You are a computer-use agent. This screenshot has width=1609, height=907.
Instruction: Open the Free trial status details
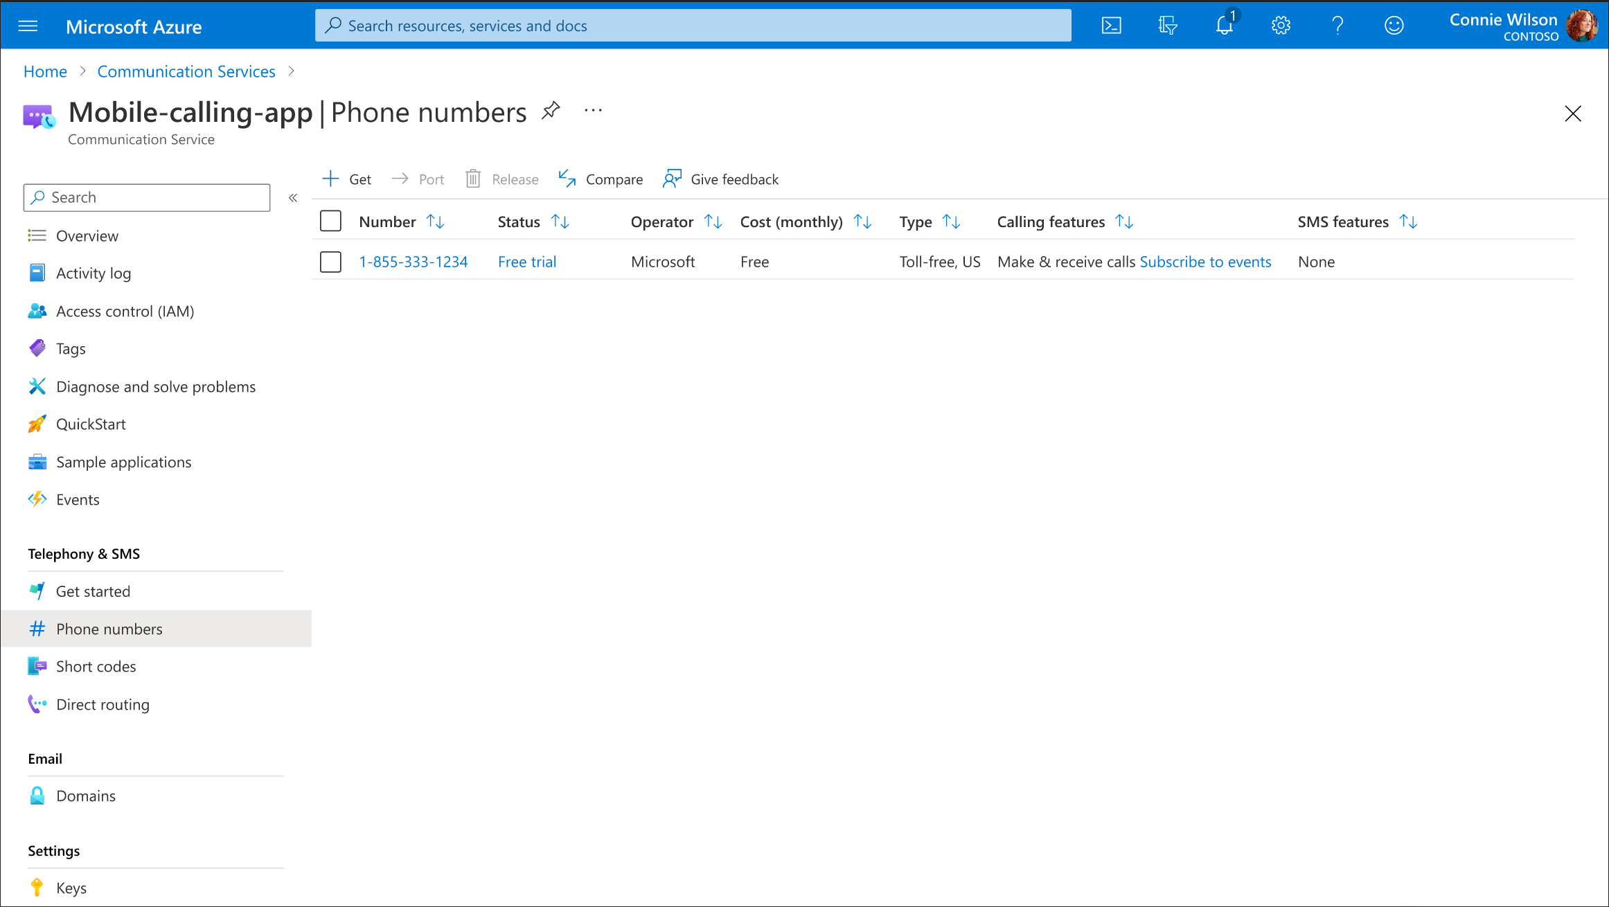pyautogui.click(x=528, y=261)
